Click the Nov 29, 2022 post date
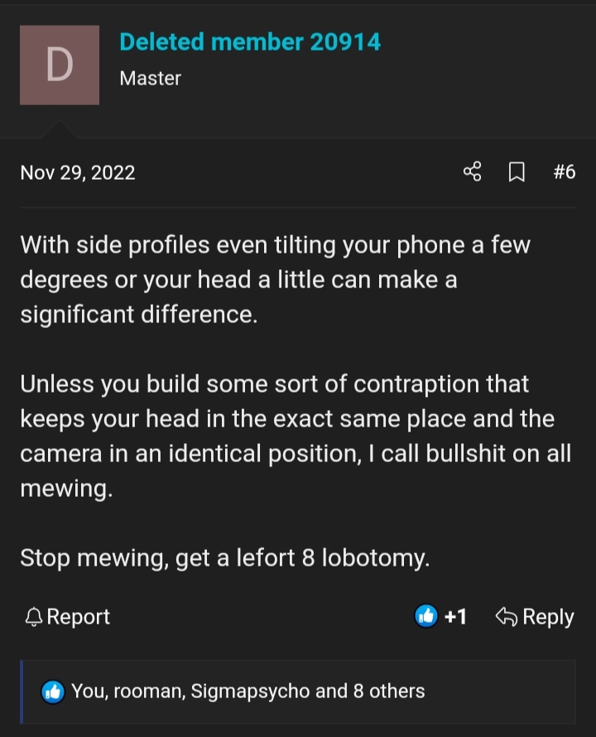596x737 pixels. [x=78, y=172]
